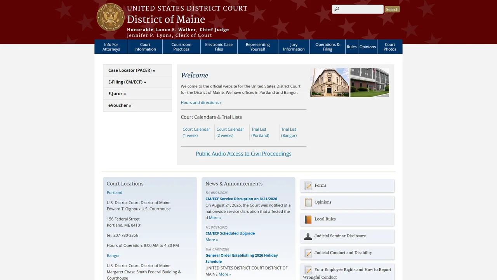
Task: Open the Representing Yourself menu
Action: [258, 47]
